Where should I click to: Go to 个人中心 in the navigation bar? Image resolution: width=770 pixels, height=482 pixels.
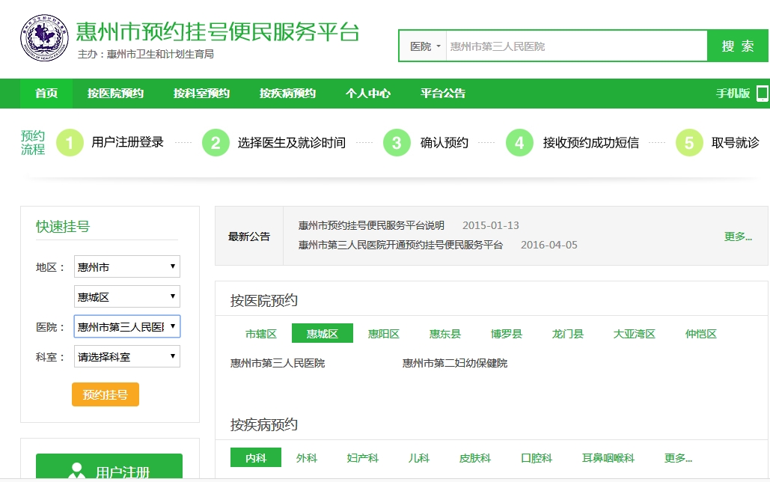tap(367, 94)
